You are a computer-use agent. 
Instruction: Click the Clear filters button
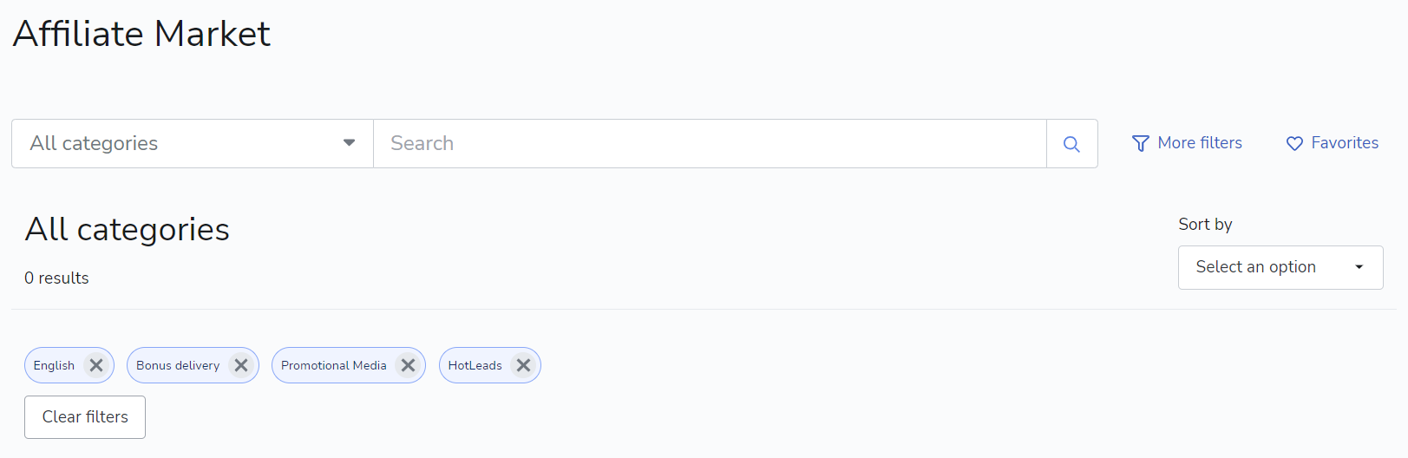click(85, 417)
